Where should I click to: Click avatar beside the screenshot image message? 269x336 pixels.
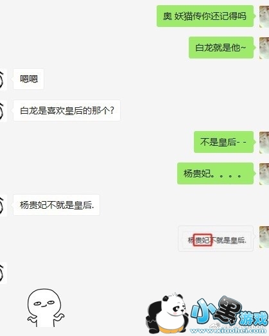click(x=265, y=237)
